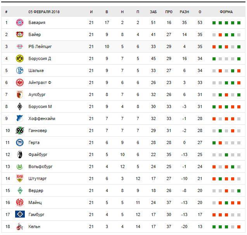Click the Шальке club badge
This screenshot has height=235, width=247.
tap(19, 70)
